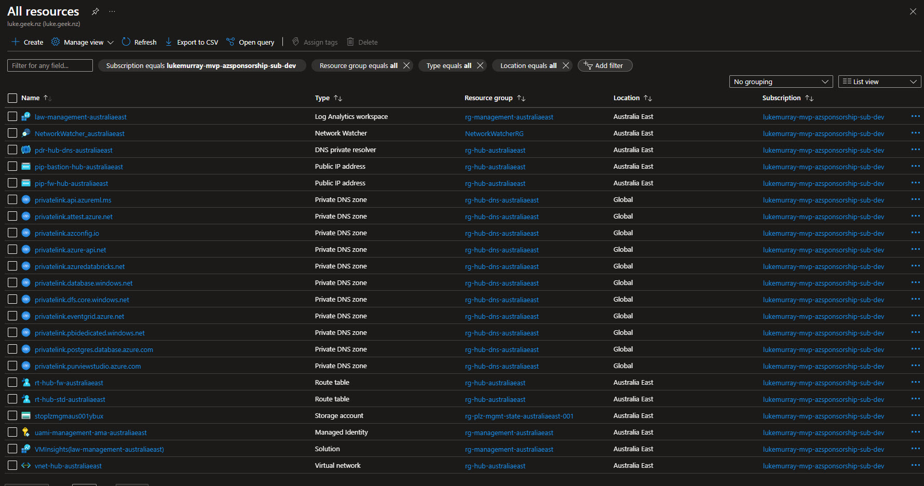Open context menu ellipsis for stoplzmgmaus001ybux row
Screen dimensions: 924x486
(915, 415)
